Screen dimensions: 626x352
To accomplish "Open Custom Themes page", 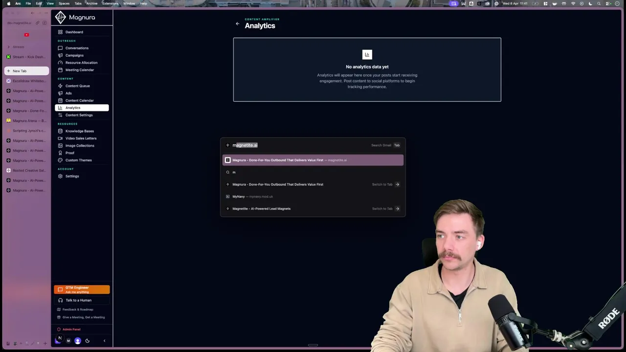I will (x=82, y=160).
